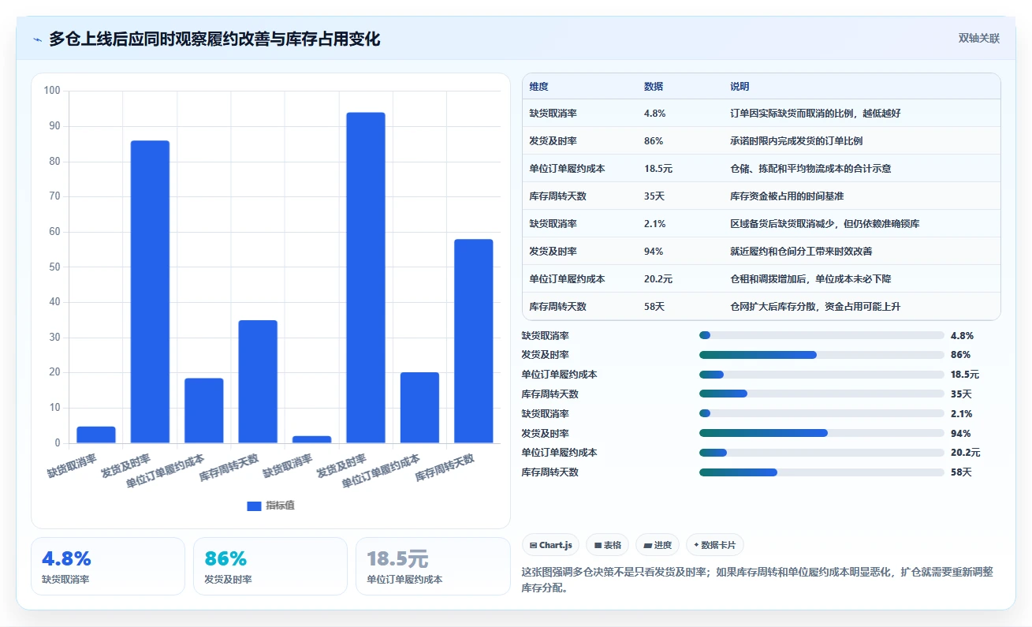Click the 双轴关联 label in the header
The image size is (1032, 627).
978,39
